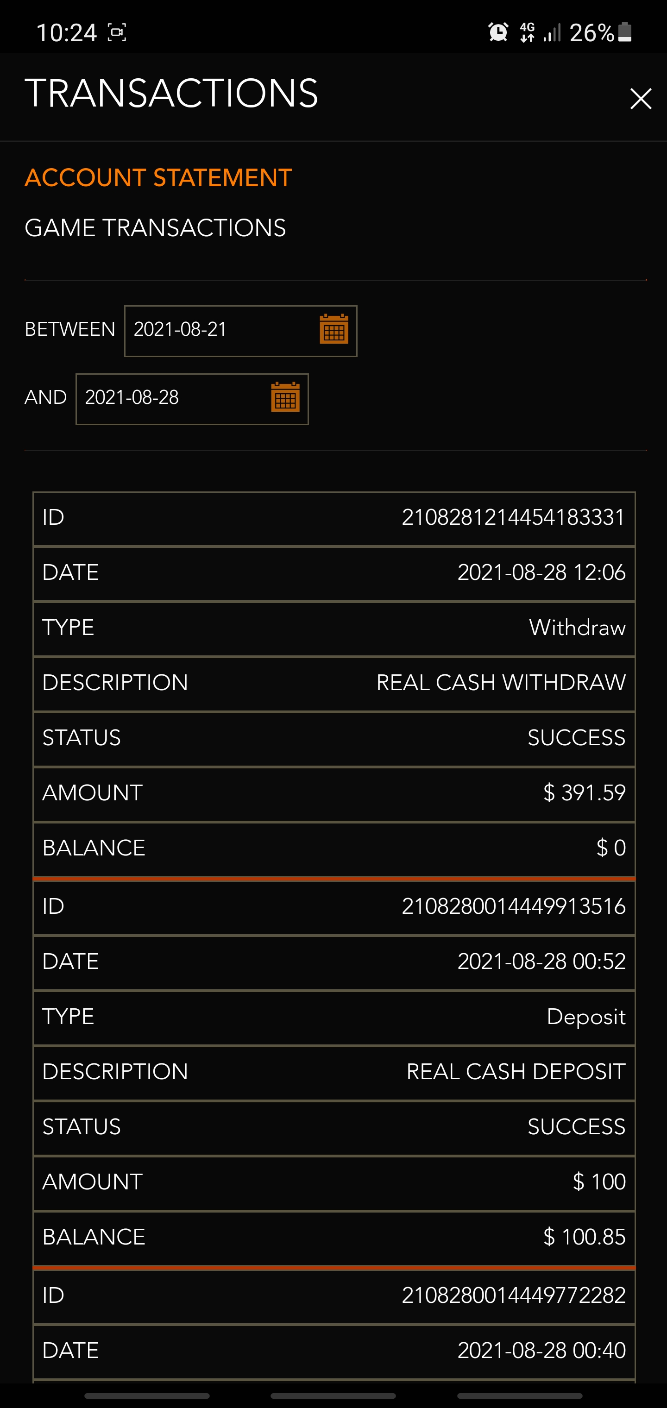
Task: Tap the REAL CASH DEPOSIT description
Action: (516, 1072)
